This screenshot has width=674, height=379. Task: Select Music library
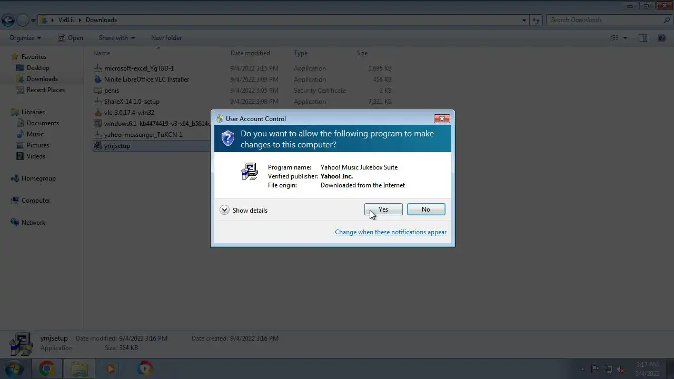tap(35, 134)
